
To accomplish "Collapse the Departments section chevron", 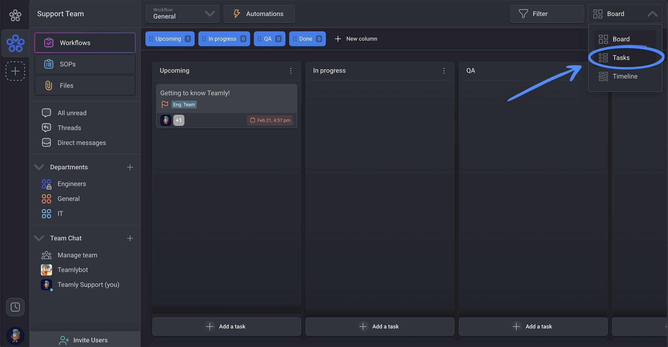I will pyautogui.click(x=39, y=167).
